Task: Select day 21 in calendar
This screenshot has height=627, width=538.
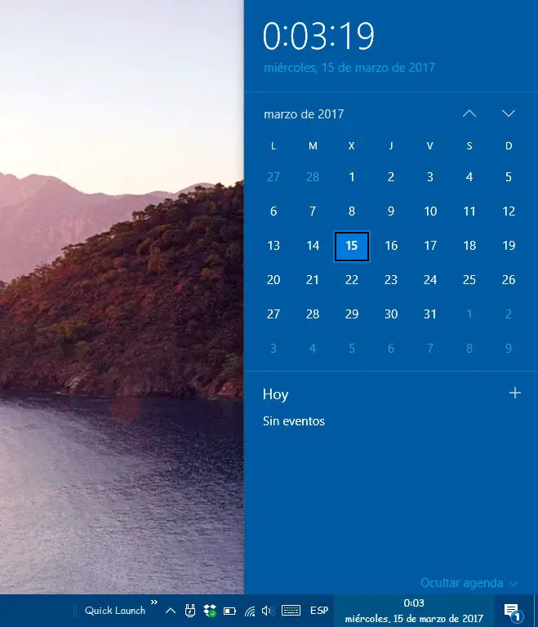Action: (x=313, y=280)
